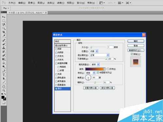
Task: Open the 图像 (Image) menu
Action: click(31, 3)
